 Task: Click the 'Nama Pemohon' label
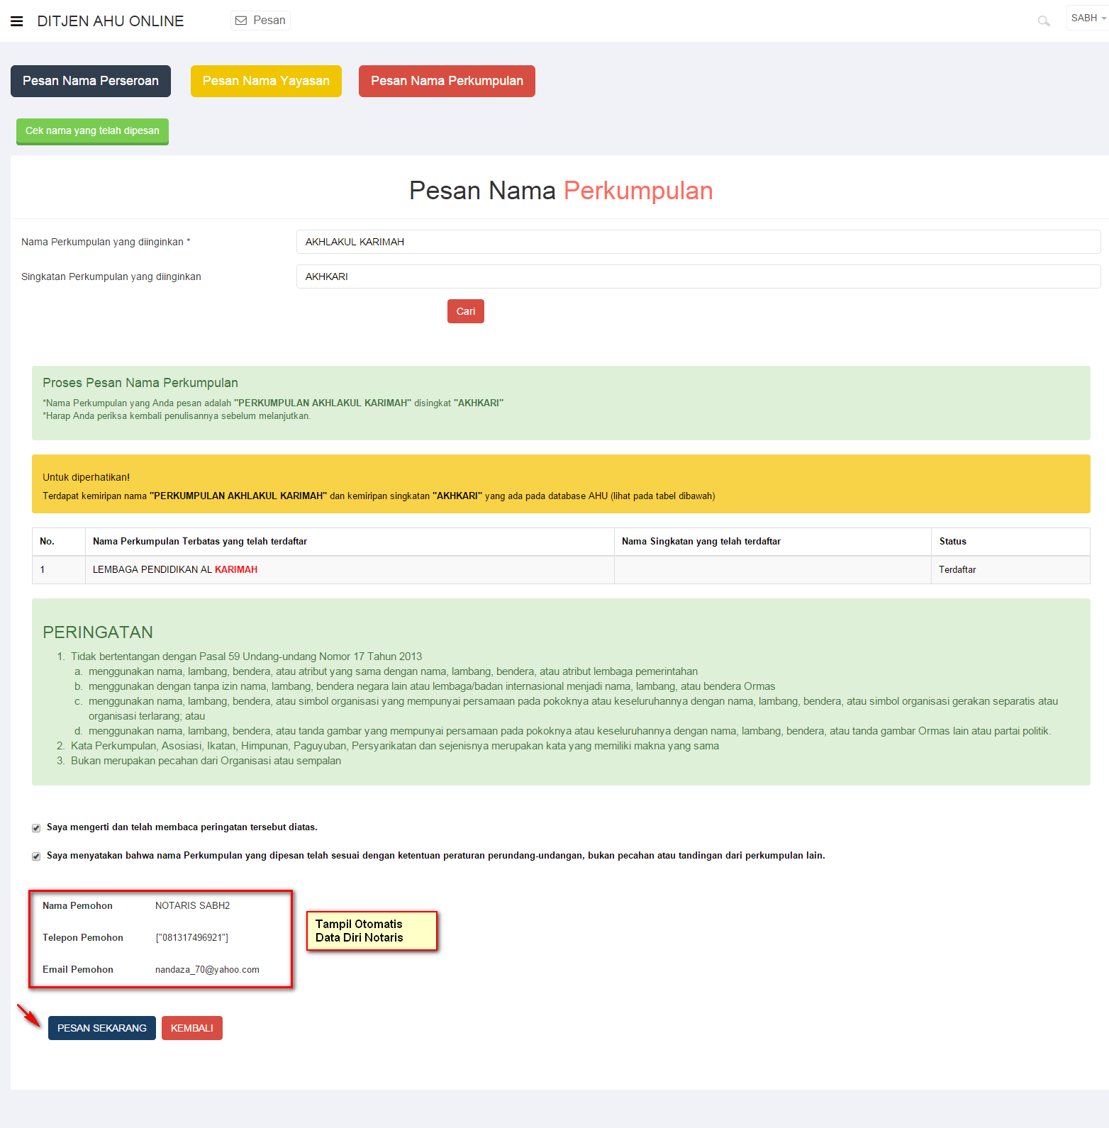(77, 905)
